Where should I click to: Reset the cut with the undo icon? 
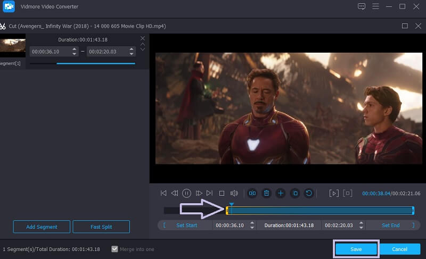pyautogui.click(x=308, y=193)
